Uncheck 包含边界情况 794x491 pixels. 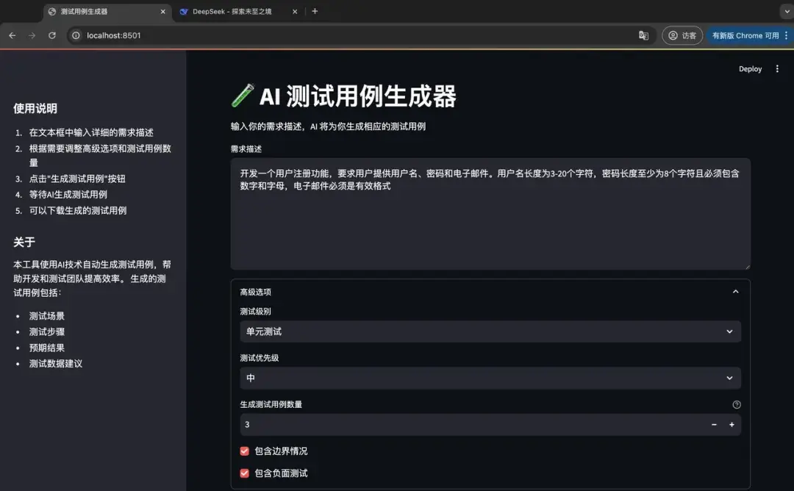244,451
